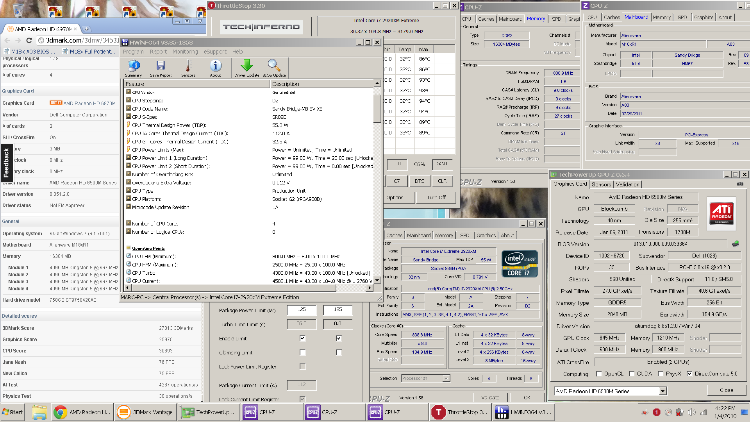Screen dimensions: 750x422
Task: Toggle CUDA checkbox in GPU-Z
Action: [x=632, y=374]
